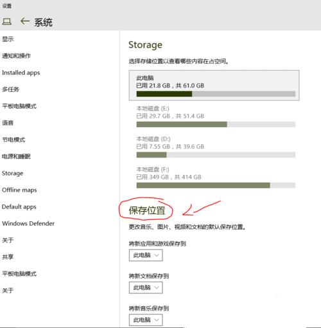This screenshot has height=328, width=321.
Task: Select 共享 in the sidebar
Action: coord(8,257)
